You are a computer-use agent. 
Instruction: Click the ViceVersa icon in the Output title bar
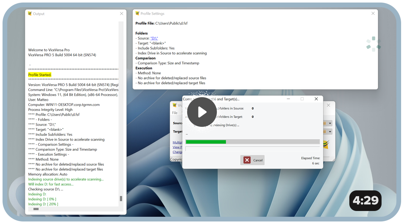click(30, 14)
